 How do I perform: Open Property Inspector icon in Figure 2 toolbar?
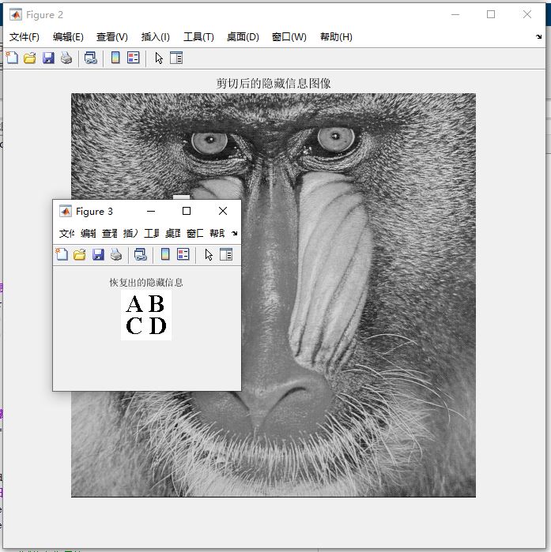176,58
